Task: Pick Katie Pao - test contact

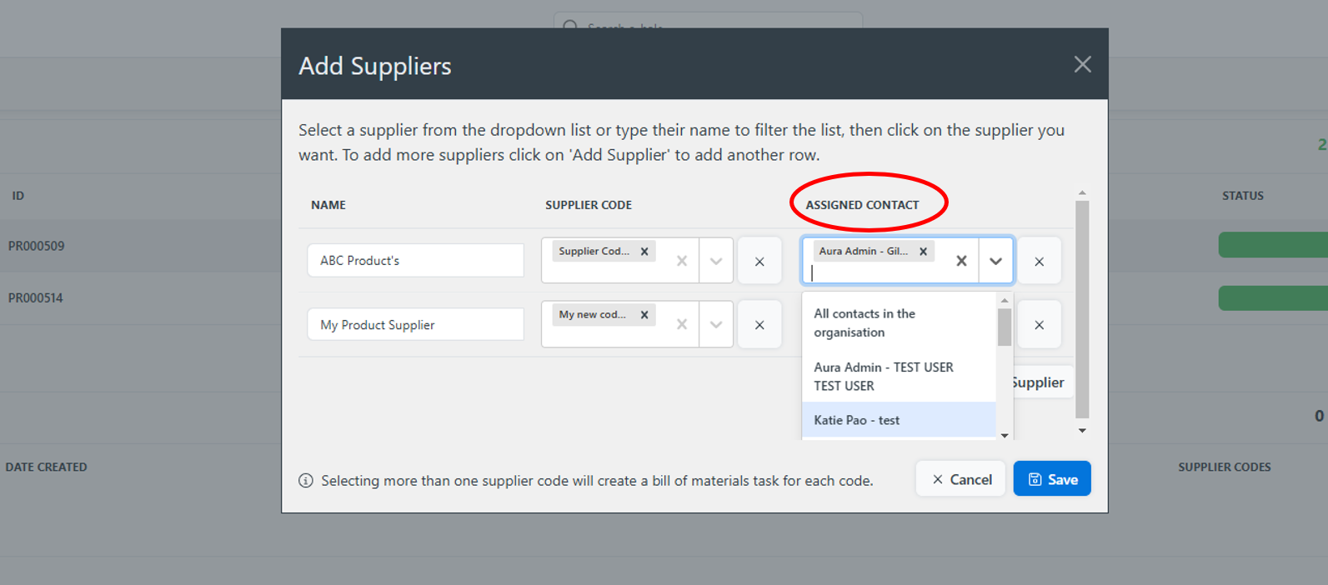Action: pyautogui.click(x=899, y=420)
